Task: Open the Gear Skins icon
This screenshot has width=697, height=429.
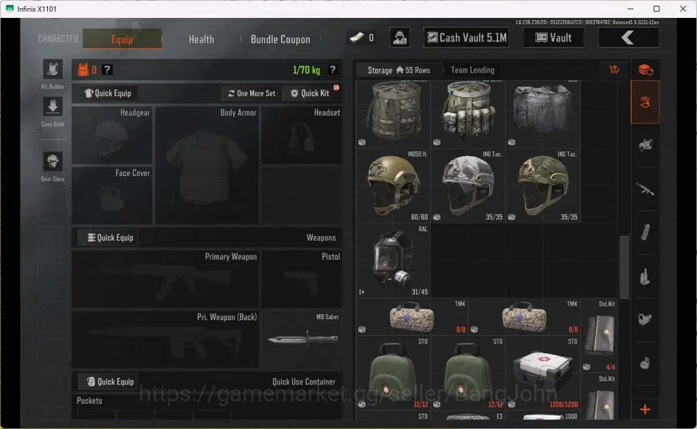Action: 53,162
